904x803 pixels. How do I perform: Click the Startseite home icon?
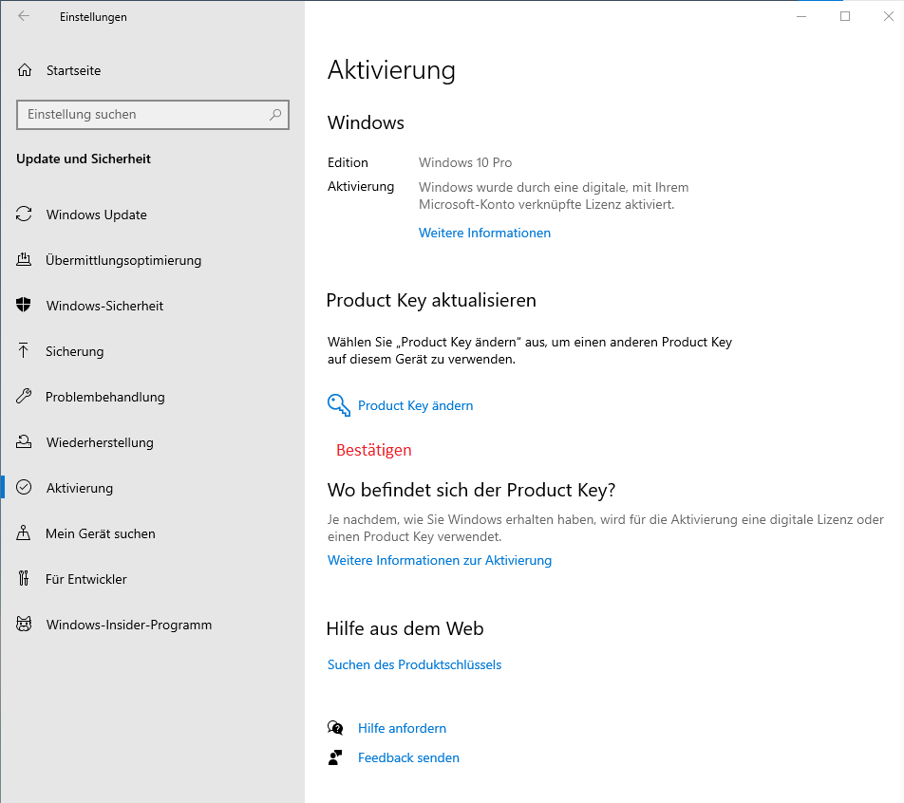(25, 70)
